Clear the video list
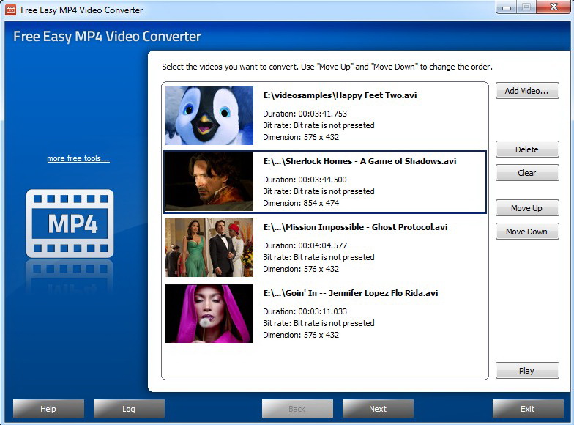Viewport: 574px width, 425px height. (527, 173)
